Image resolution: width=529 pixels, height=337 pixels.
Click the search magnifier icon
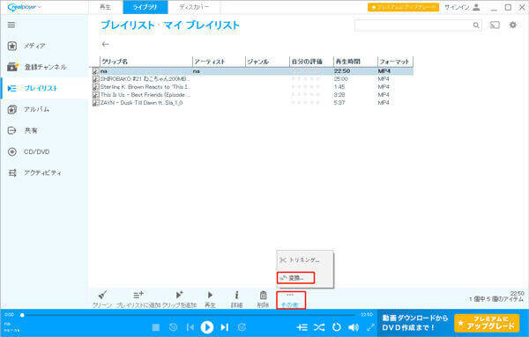point(476,26)
